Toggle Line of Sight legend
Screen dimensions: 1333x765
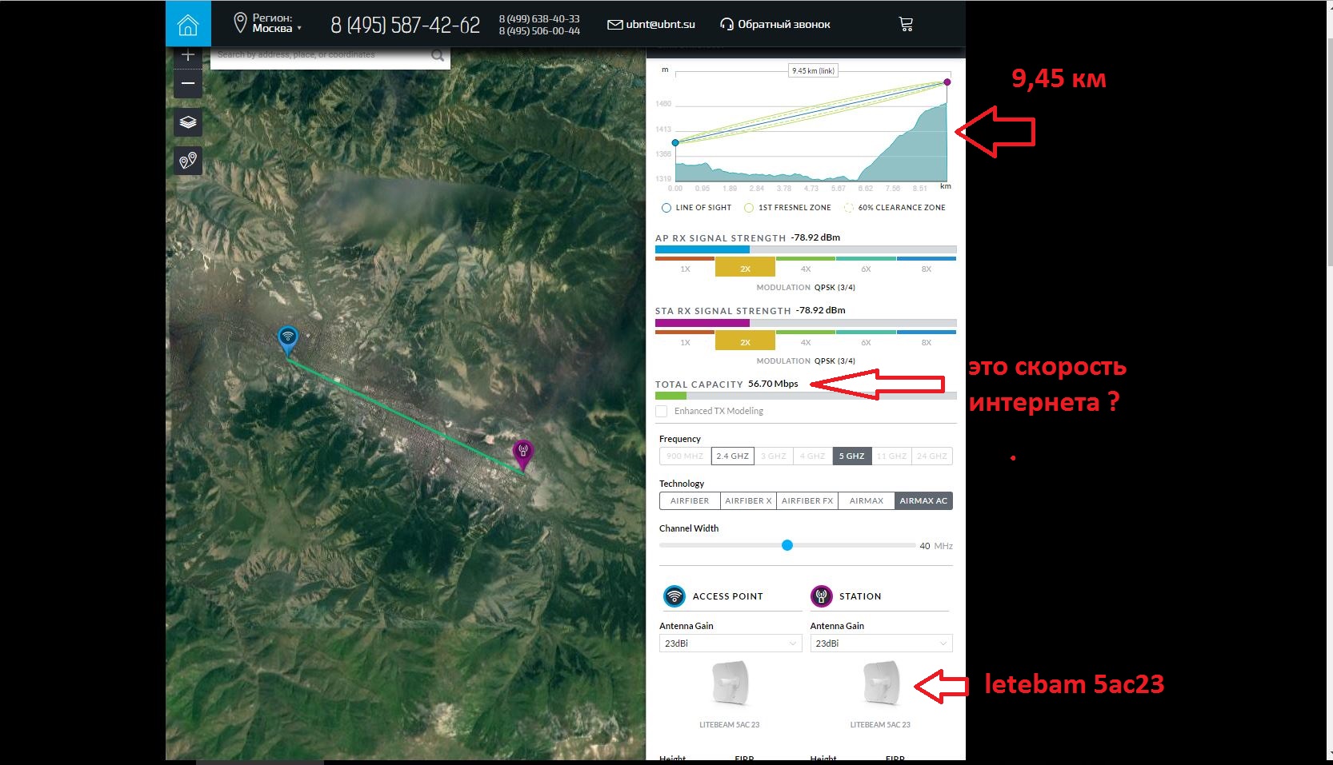pos(696,208)
